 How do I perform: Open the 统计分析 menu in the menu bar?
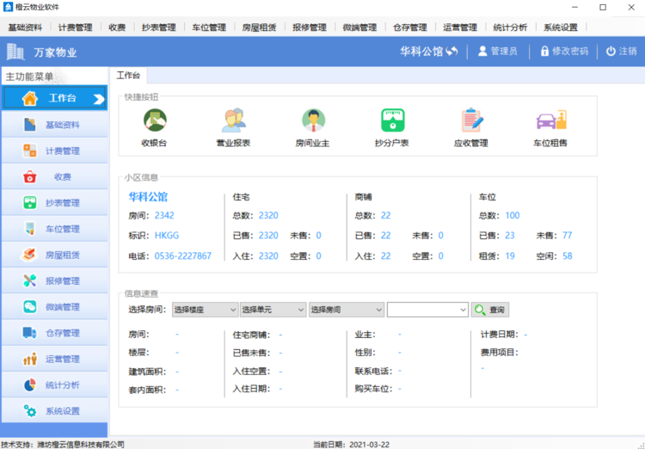[510, 28]
